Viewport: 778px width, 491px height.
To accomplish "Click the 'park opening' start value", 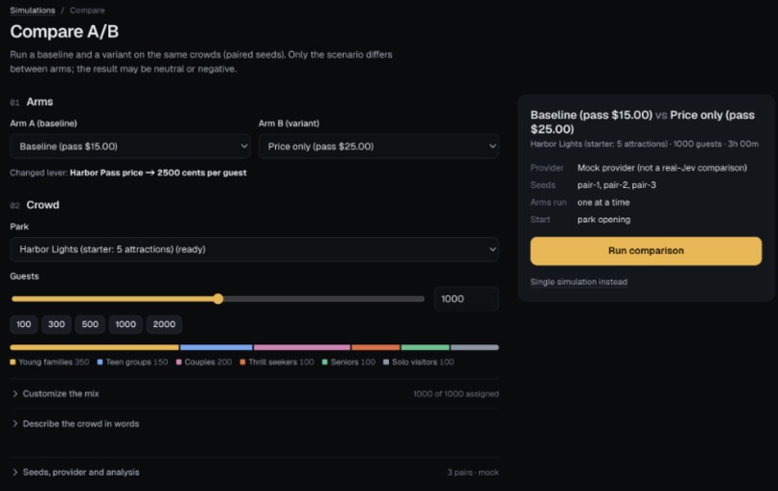I will tap(603, 219).
